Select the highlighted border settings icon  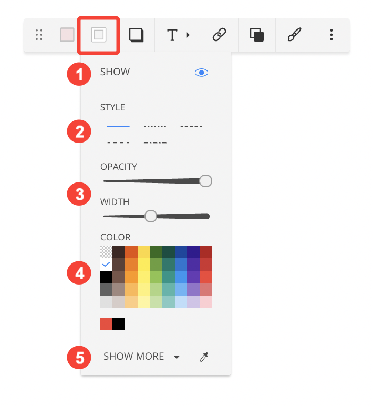click(99, 35)
